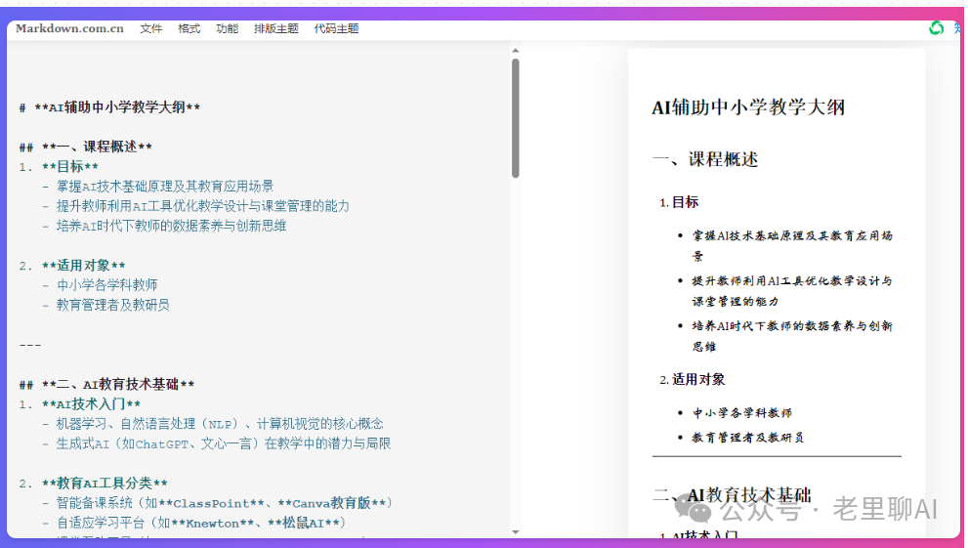The width and height of the screenshot is (968, 548).
Task: Click the '## **一、课程概述**' source line
Action: (x=86, y=148)
